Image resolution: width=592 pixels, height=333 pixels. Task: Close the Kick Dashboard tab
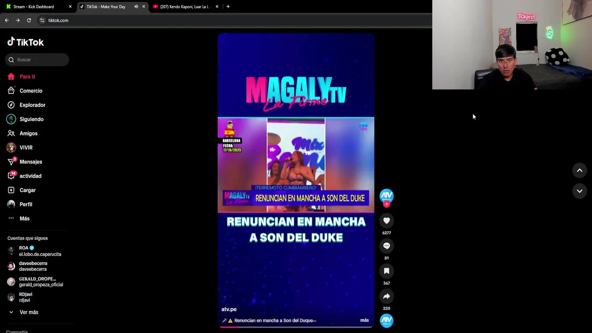70,6
